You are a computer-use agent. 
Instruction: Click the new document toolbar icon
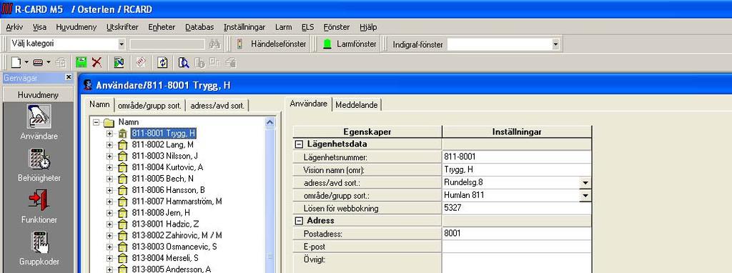click(x=16, y=62)
